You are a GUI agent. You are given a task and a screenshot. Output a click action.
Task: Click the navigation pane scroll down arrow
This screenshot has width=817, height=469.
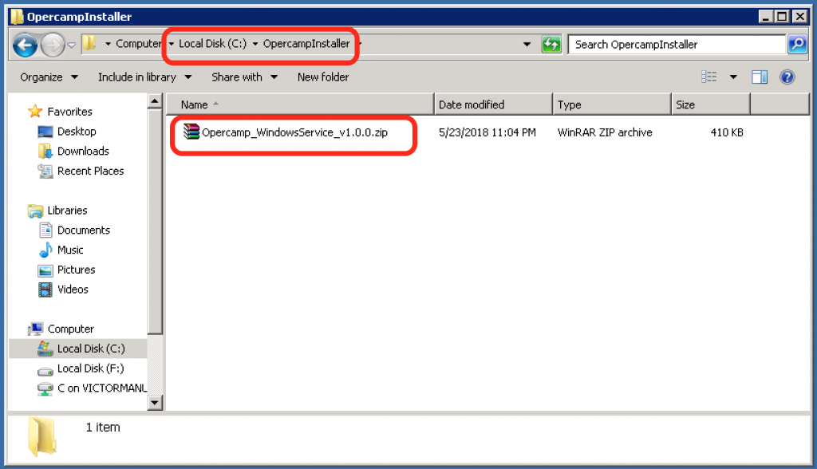point(156,403)
